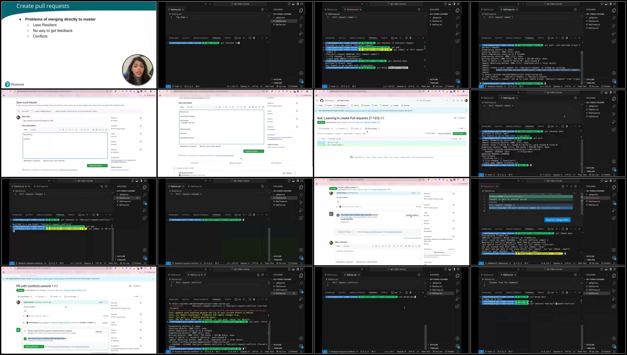This screenshot has height=355, width=627.
Task: Open the hamburger menu beside the GitHub logo
Action: pos(317,101)
